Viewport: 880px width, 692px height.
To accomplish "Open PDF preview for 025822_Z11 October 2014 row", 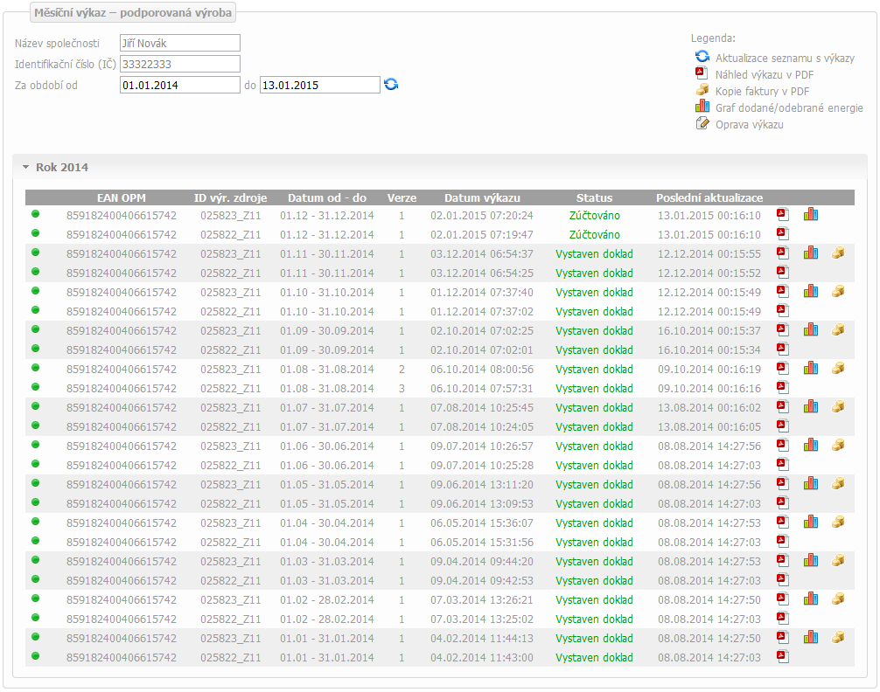I will (783, 310).
